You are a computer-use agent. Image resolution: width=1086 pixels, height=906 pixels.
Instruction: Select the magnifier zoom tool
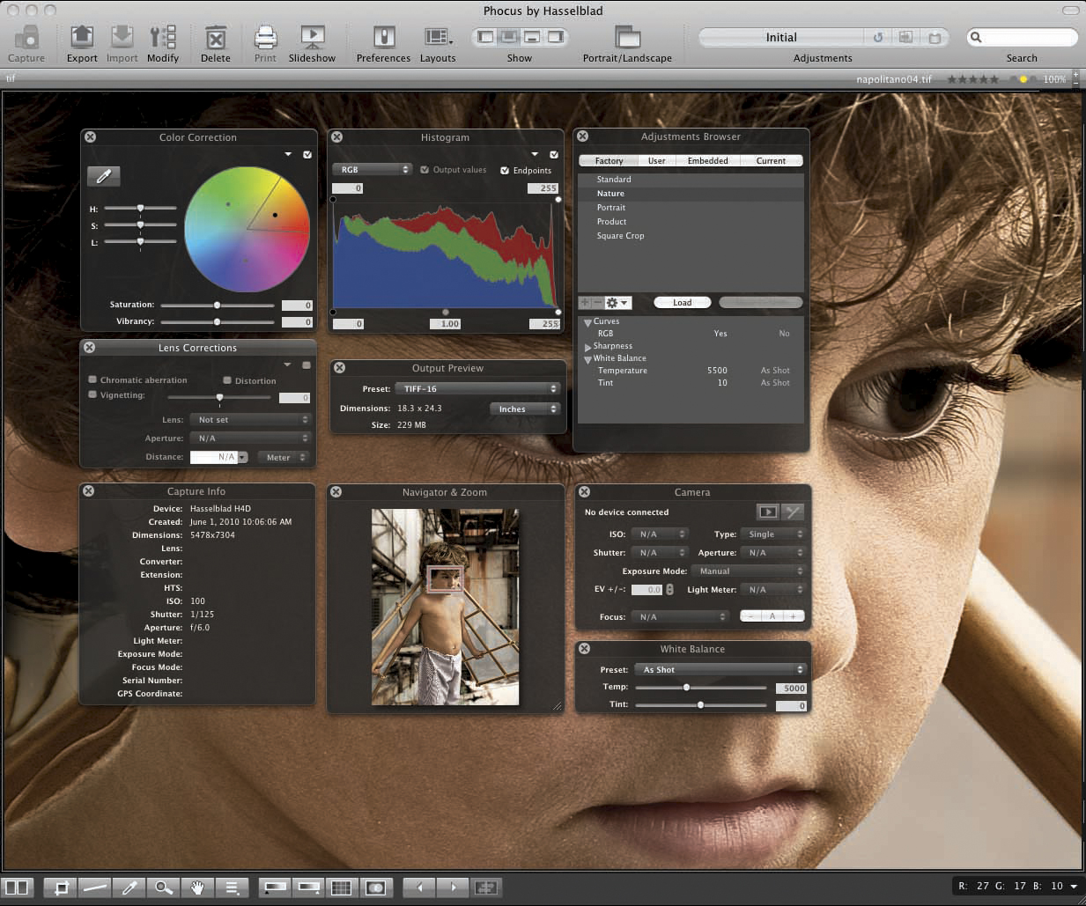tap(163, 888)
